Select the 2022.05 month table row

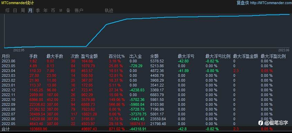[x=146, y=124]
